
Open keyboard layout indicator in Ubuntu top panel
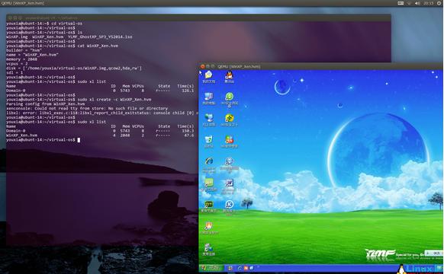click(x=401, y=3)
